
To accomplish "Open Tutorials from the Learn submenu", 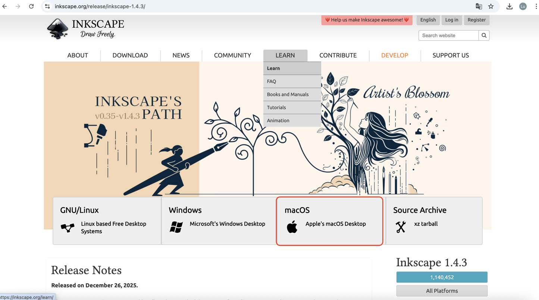I will click(x=276, y=107).
